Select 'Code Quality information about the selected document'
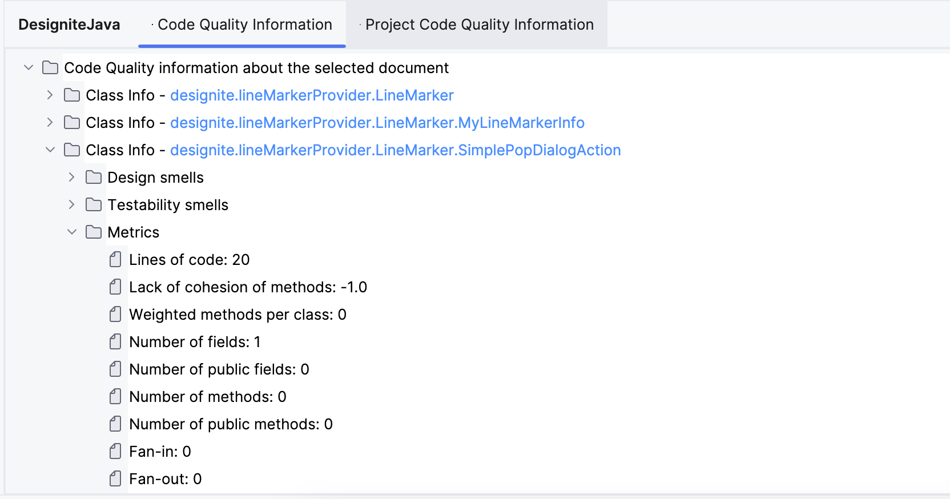950x499 pixels. coord(256,68)
